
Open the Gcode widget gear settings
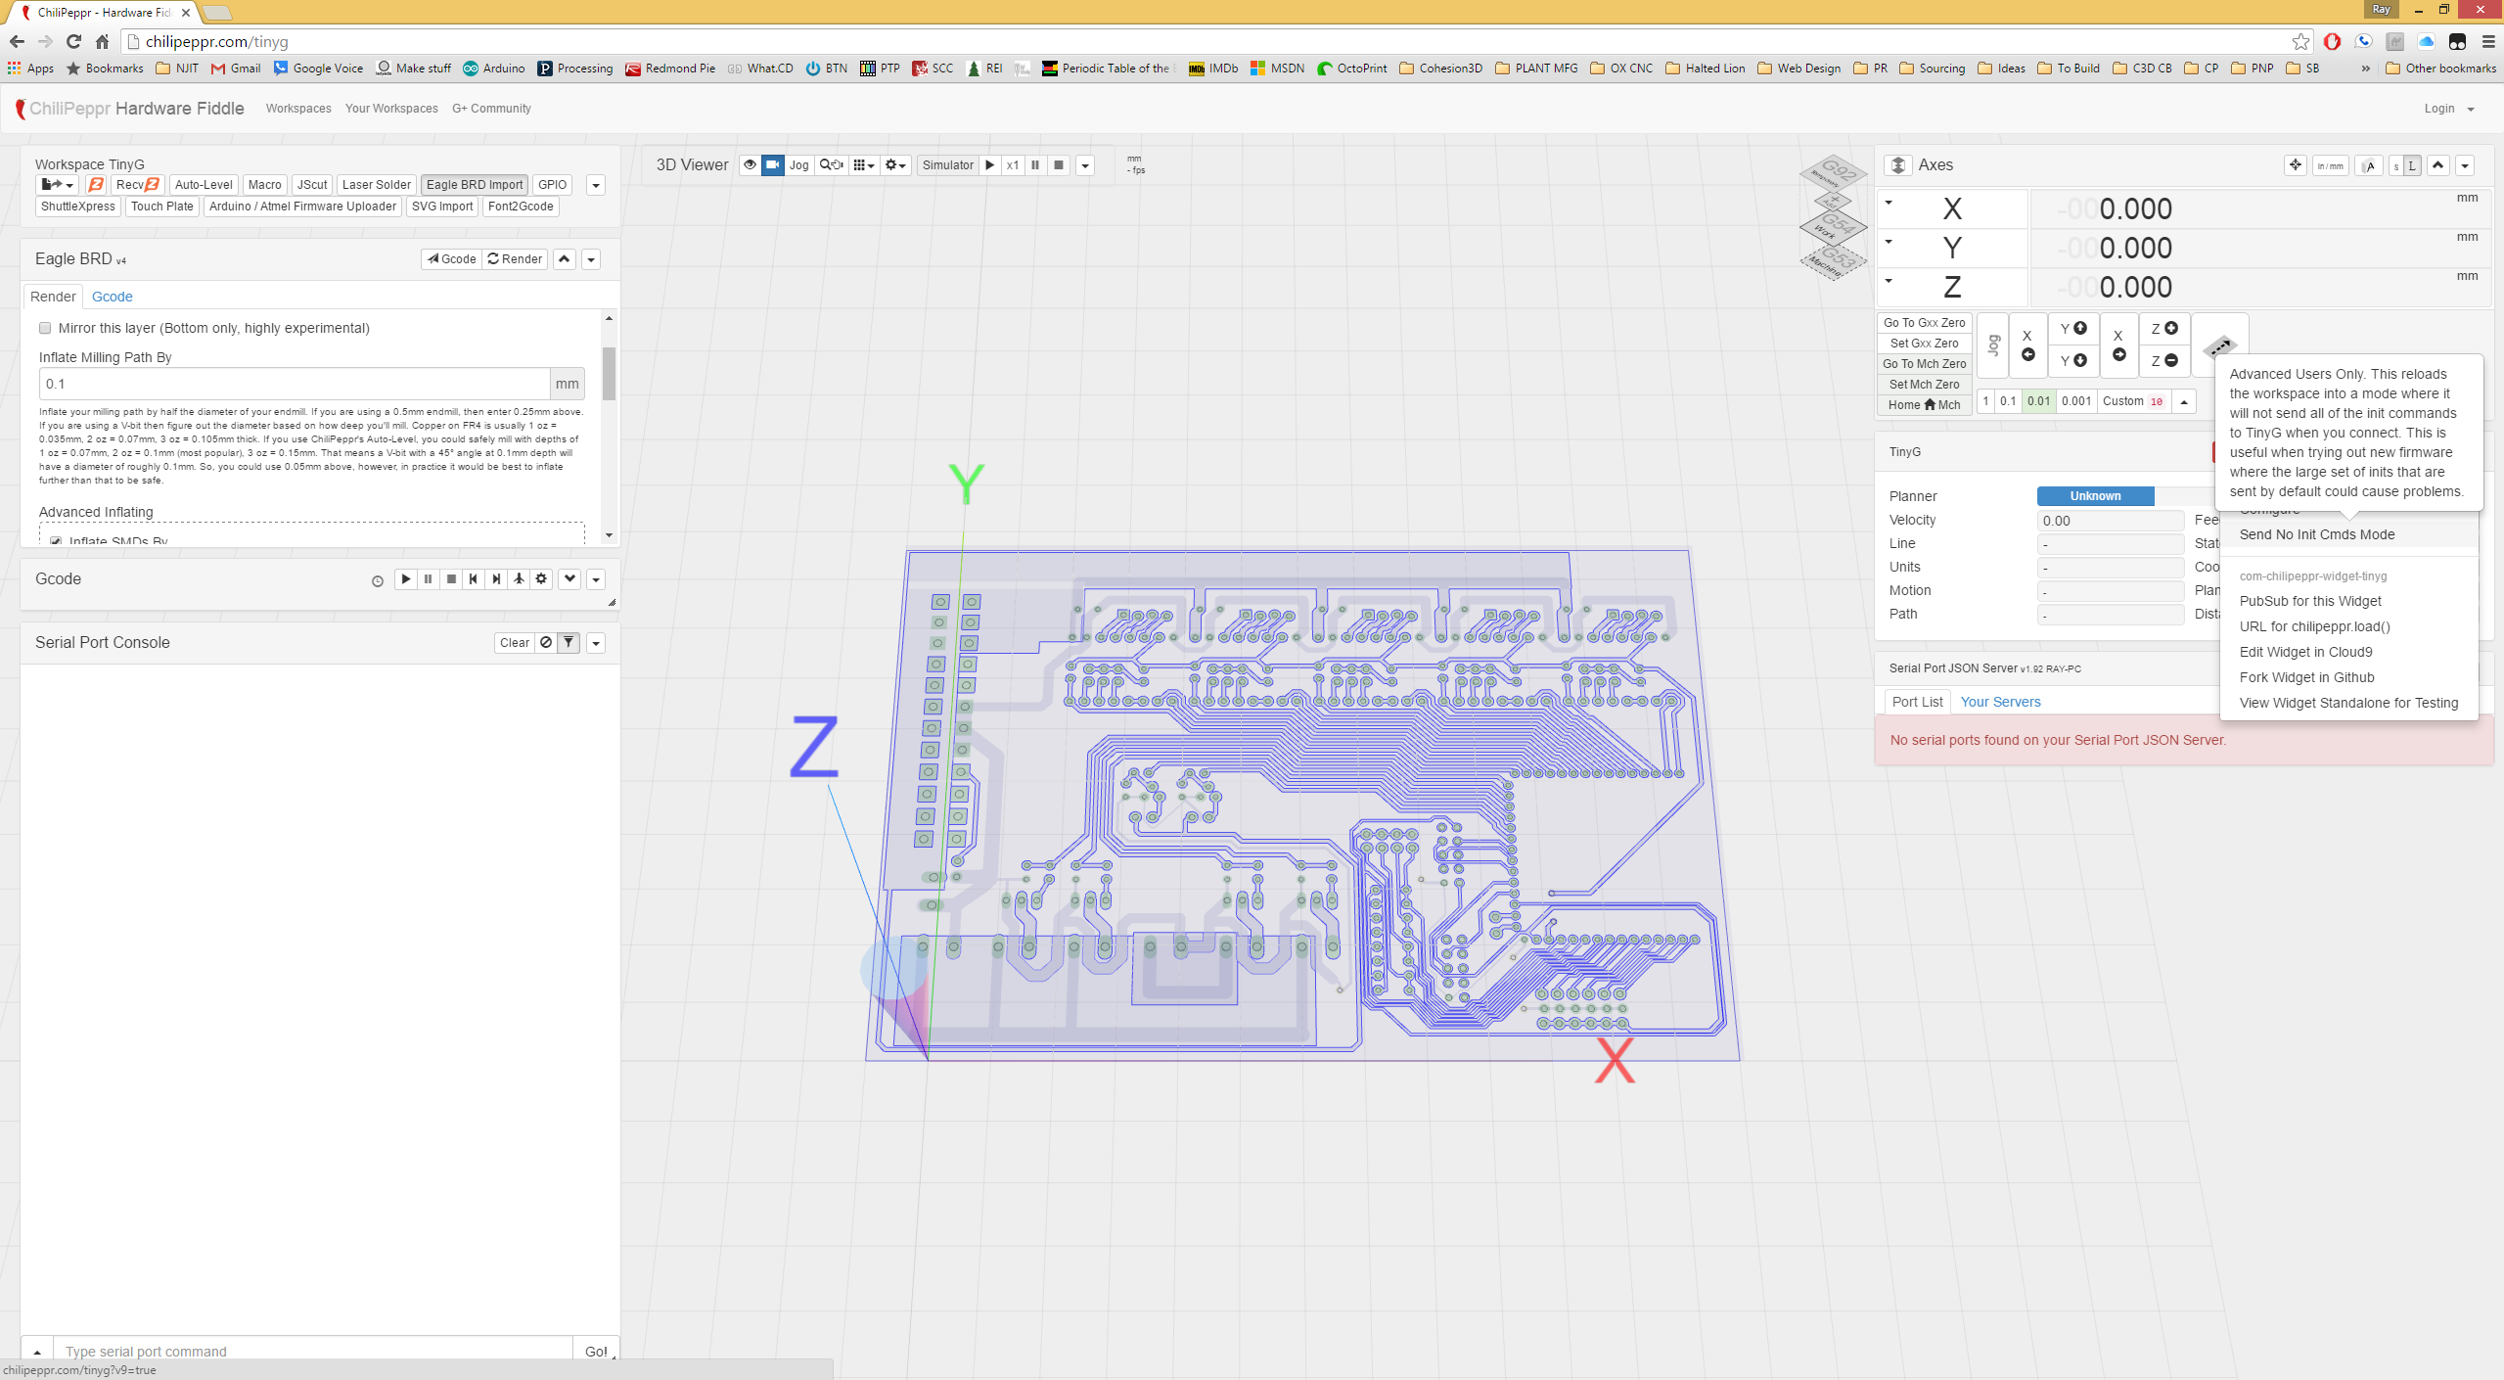[x=541, y=579]
